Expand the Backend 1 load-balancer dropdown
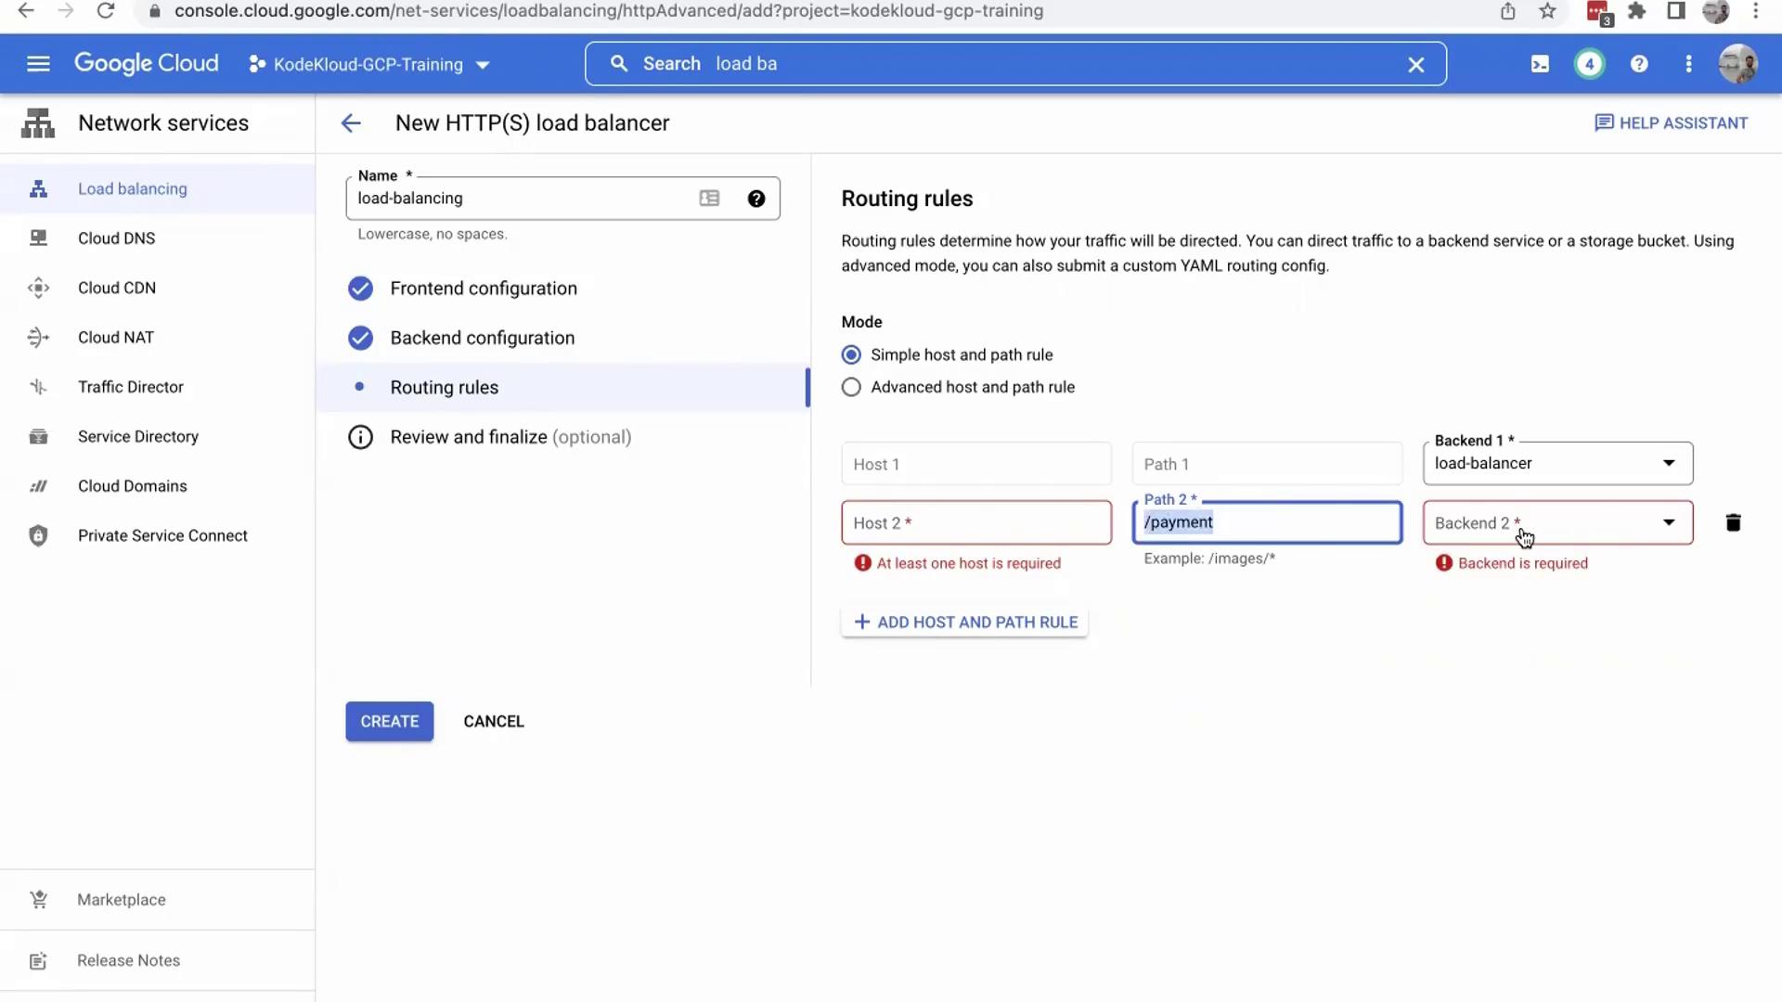This screenshot has width=1782, height=1002. tap(1557, 464)
